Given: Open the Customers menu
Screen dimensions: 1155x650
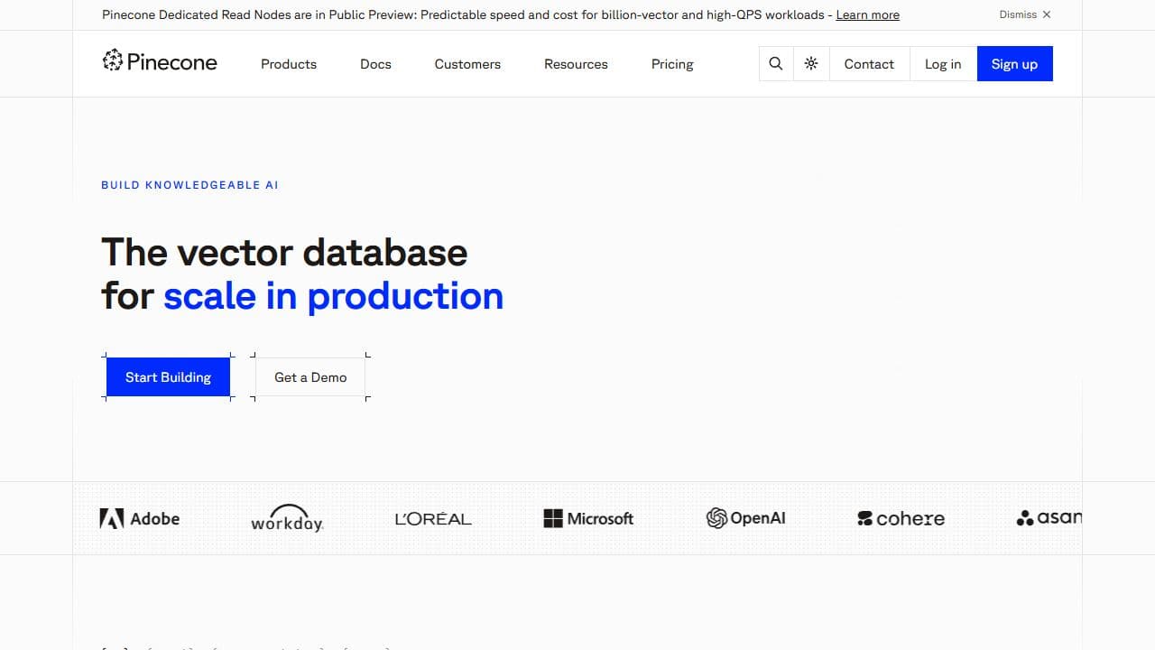Looking at the screenshot, I should tap(467, 64).
